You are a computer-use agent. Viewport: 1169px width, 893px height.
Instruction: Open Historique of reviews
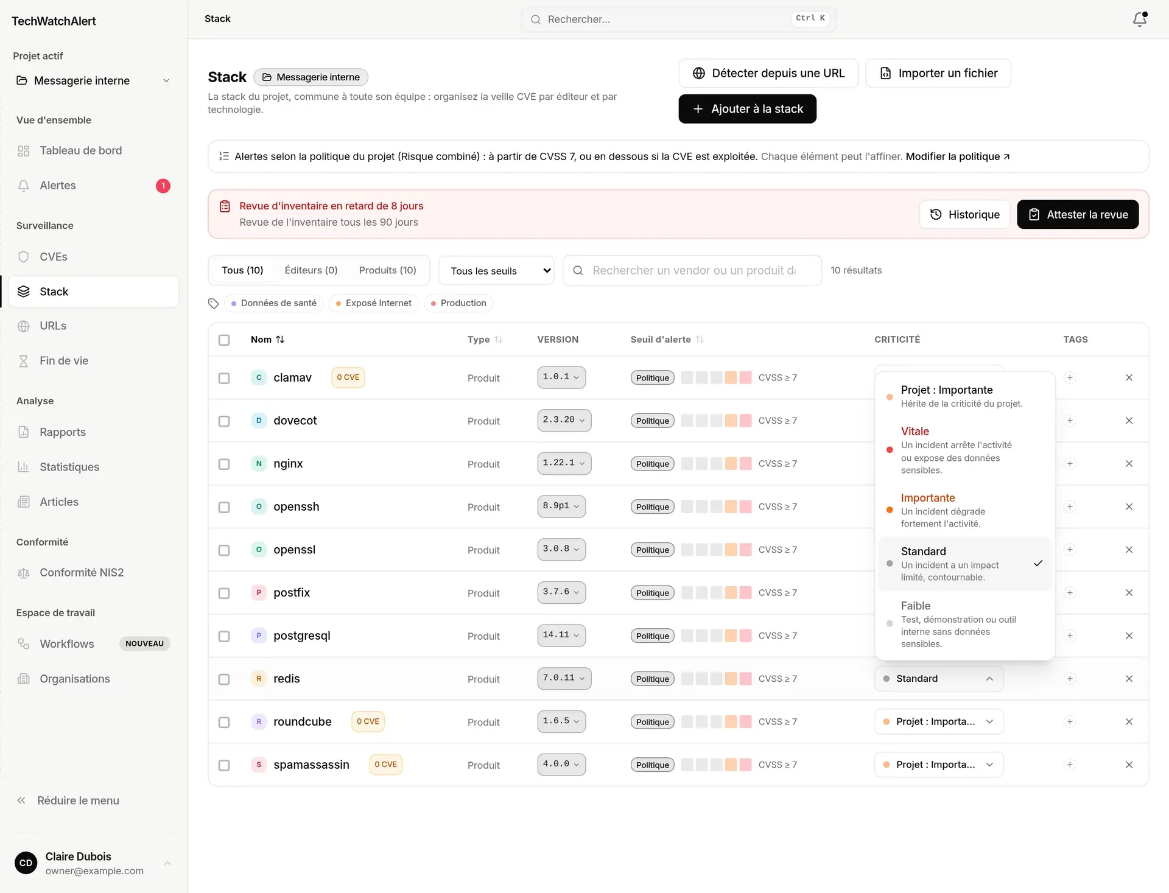tap(964, 214)
